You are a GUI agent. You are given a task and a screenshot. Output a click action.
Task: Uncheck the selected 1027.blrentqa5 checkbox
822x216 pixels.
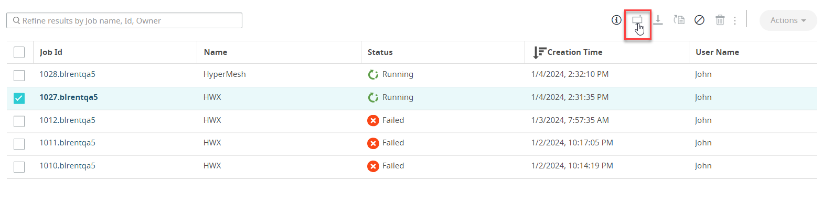[19, 98]
